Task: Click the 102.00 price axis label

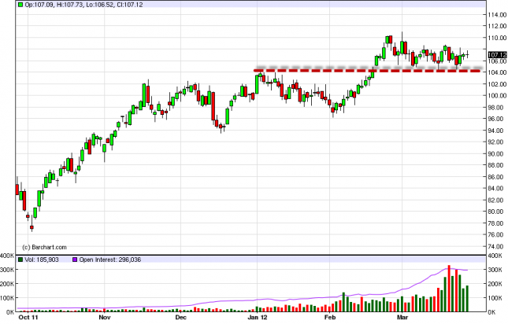Action: 497,84
